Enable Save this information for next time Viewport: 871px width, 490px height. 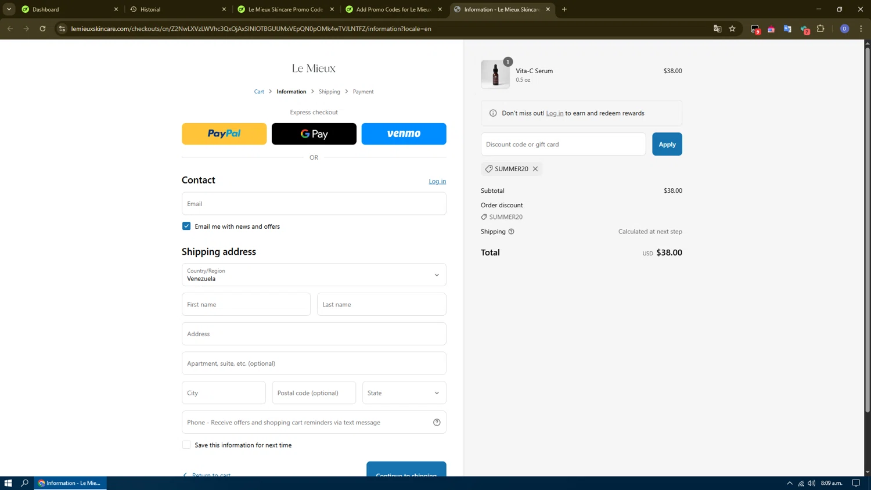point(186,445)
